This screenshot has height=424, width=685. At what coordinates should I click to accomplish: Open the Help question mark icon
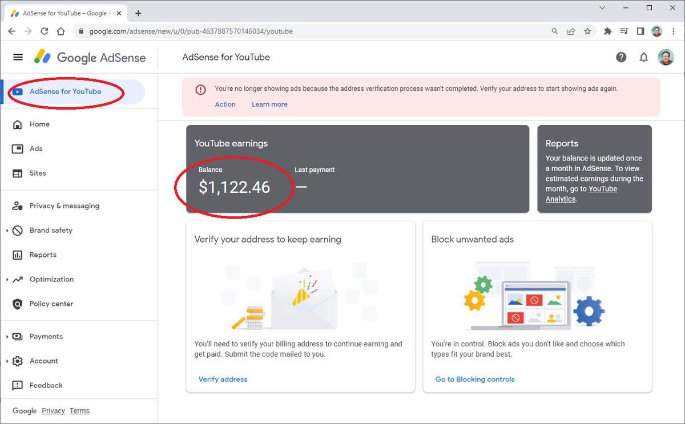coord(621,57)
